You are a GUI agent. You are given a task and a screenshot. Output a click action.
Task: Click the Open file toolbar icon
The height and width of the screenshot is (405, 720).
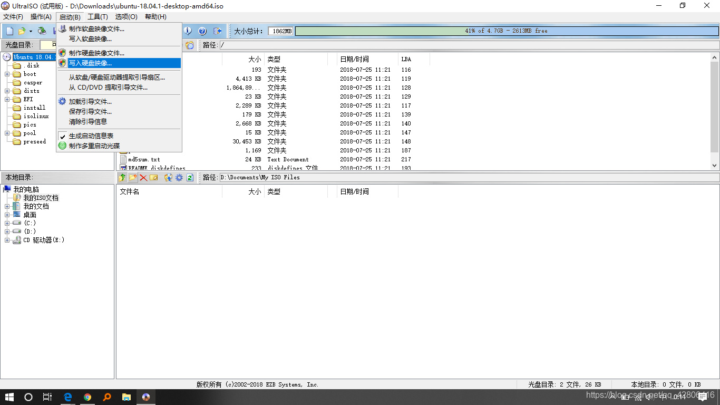22,31
